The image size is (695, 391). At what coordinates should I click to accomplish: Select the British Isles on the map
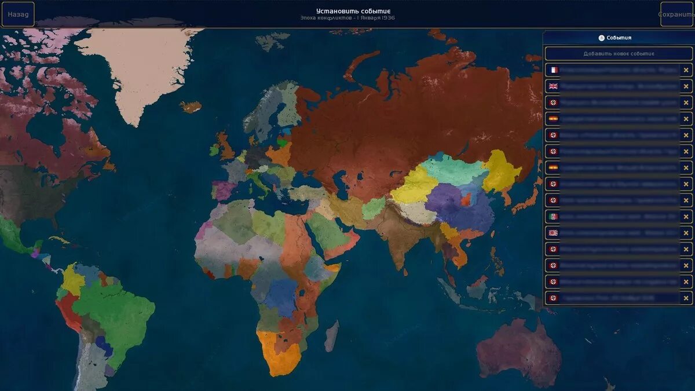tap(223, 146)
